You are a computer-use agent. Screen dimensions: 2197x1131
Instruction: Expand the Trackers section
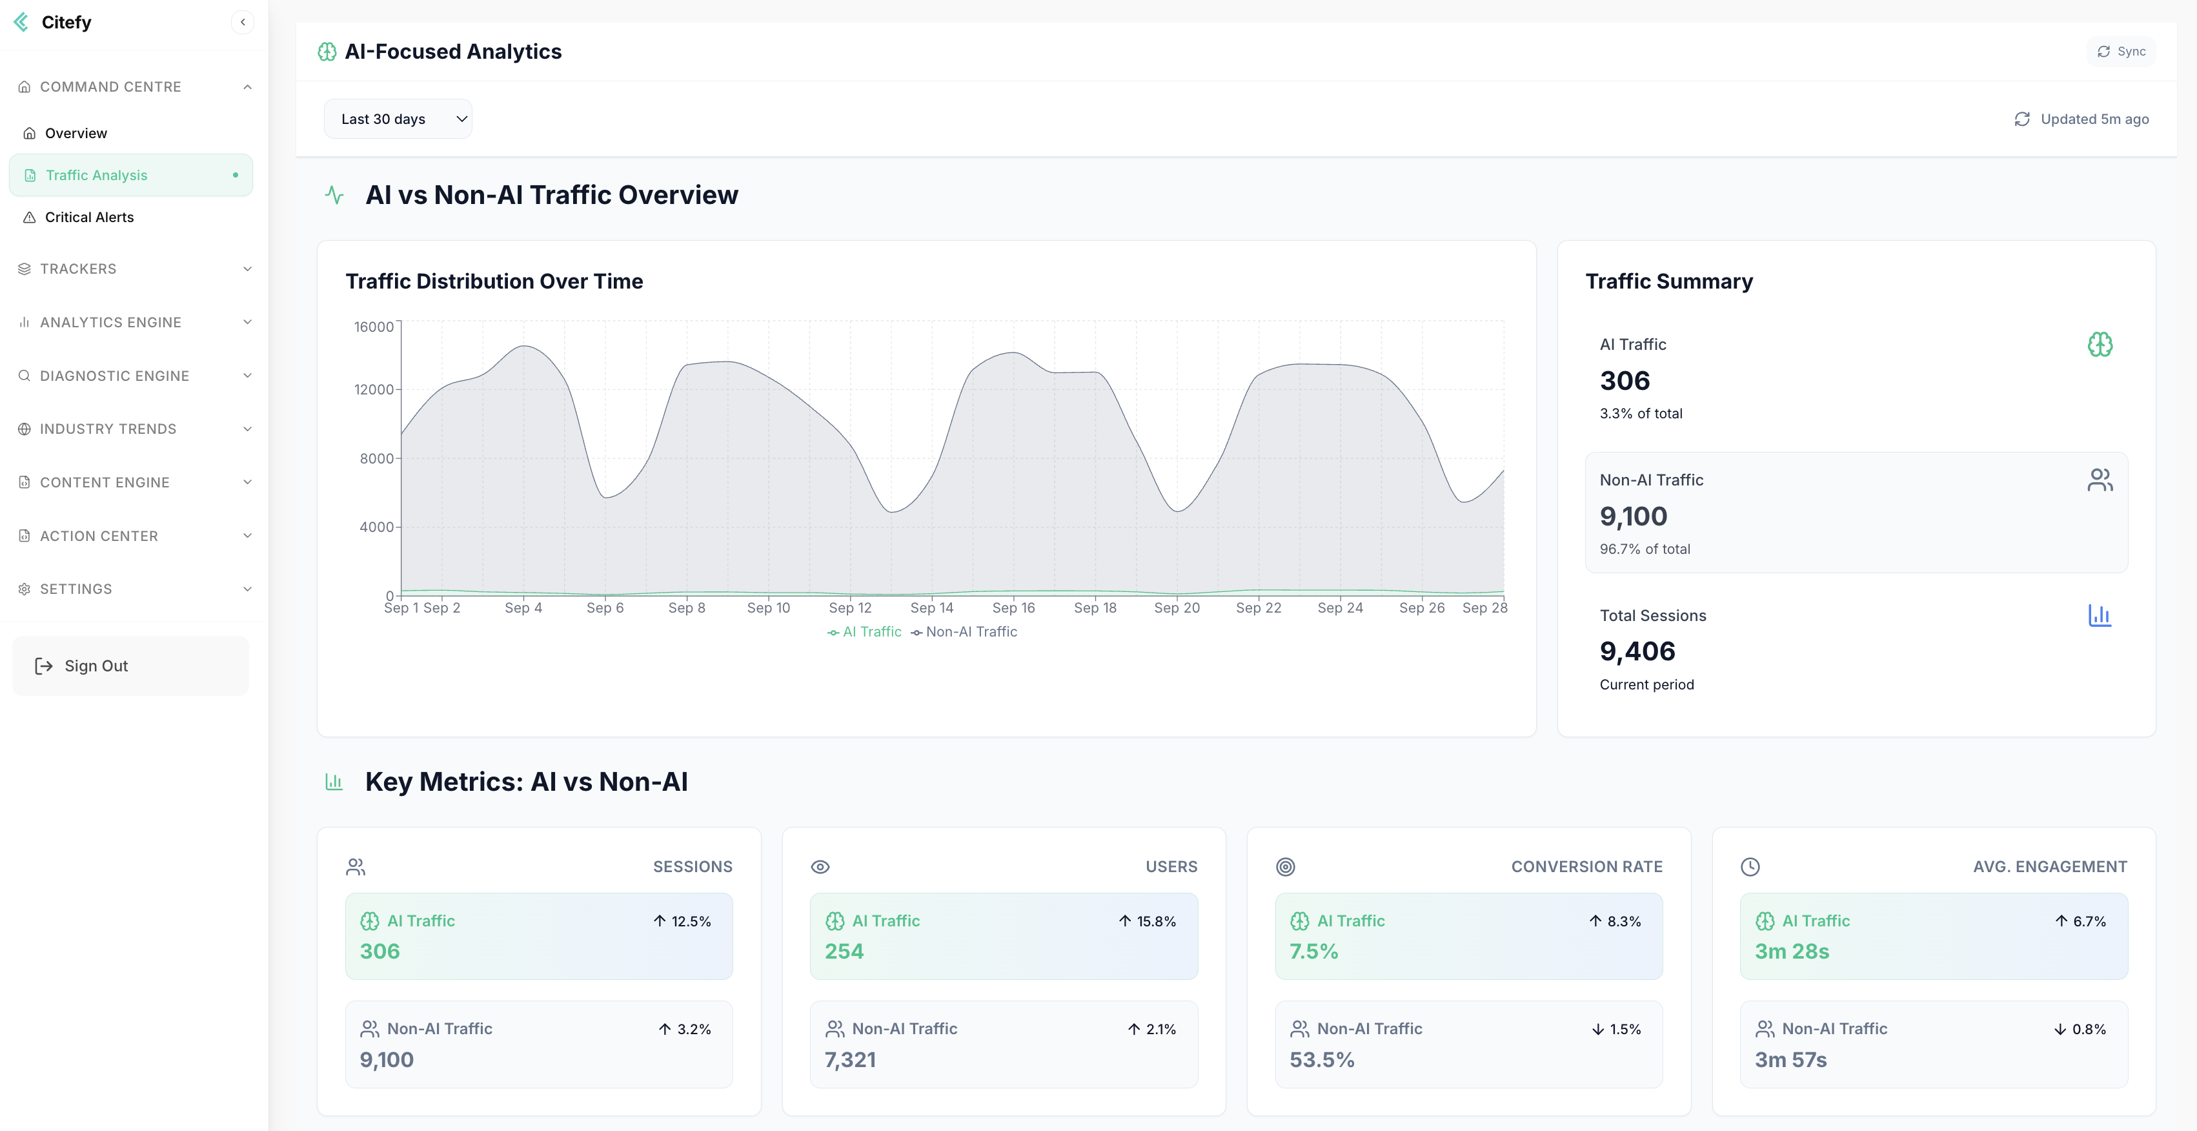click(134, 269)
